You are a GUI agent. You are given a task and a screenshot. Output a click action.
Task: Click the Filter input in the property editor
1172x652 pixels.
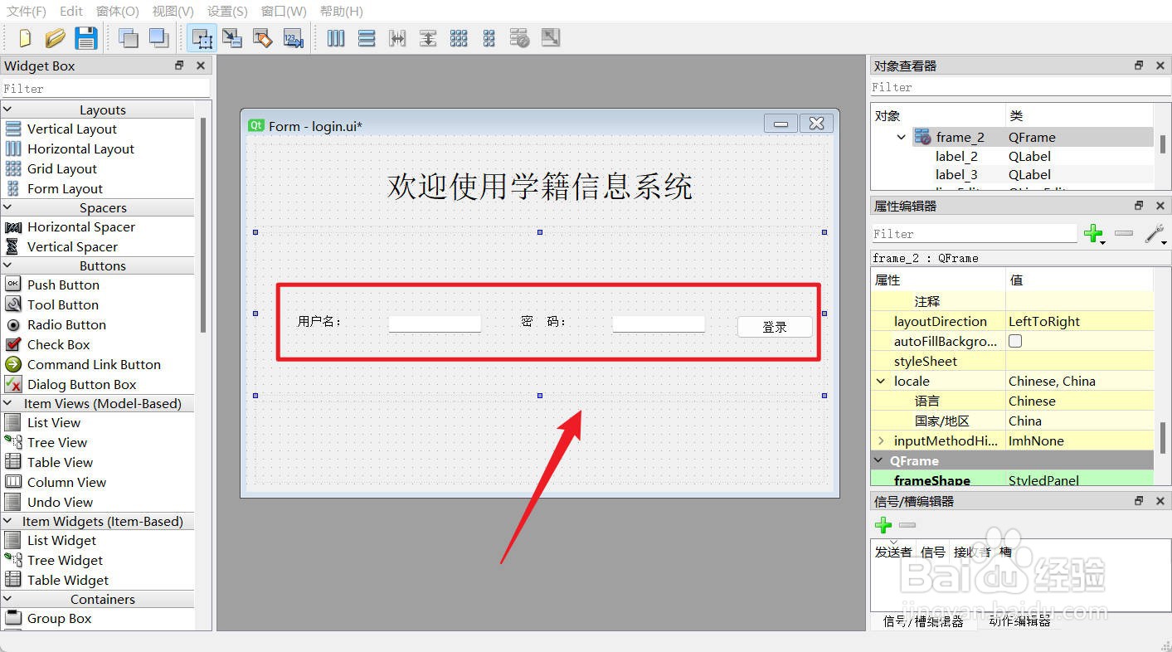tap(975, 235)
